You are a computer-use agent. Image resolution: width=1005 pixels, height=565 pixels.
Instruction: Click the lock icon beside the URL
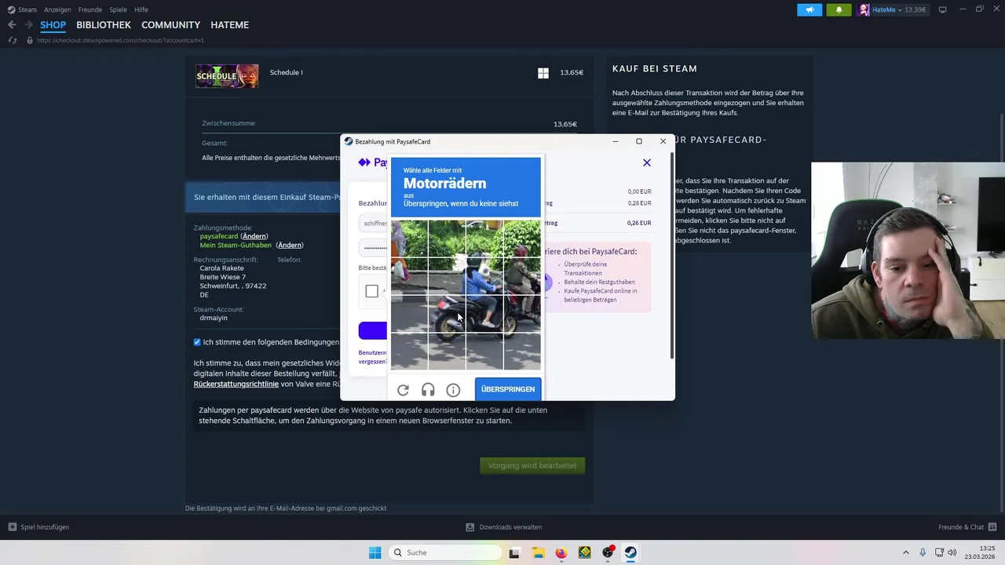click(30, 40)
